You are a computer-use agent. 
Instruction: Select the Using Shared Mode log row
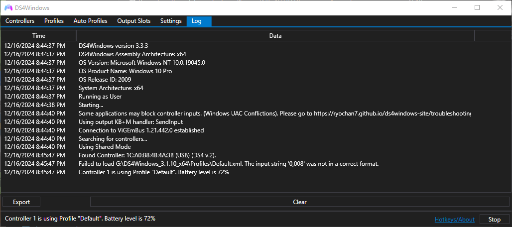coord(105,147)
